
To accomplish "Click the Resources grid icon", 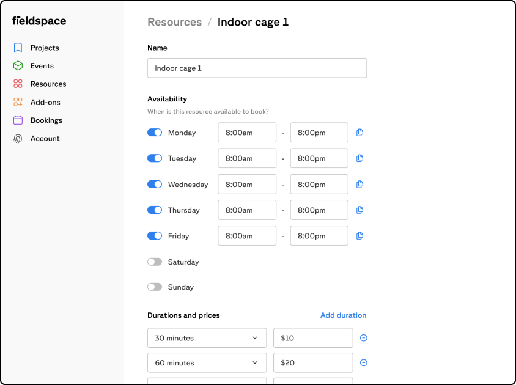I will pos(18,84).
